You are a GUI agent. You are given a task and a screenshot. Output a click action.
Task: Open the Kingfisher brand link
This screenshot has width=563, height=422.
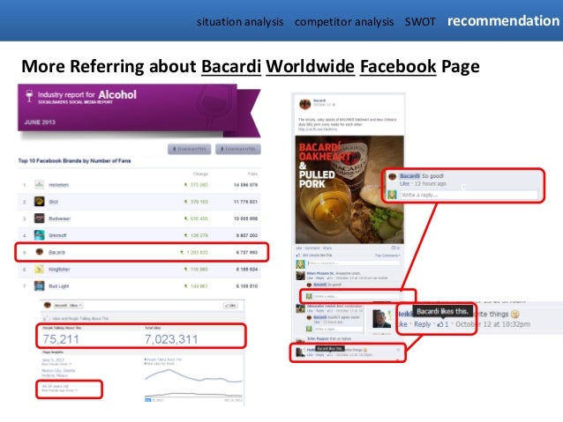point(59,270)
